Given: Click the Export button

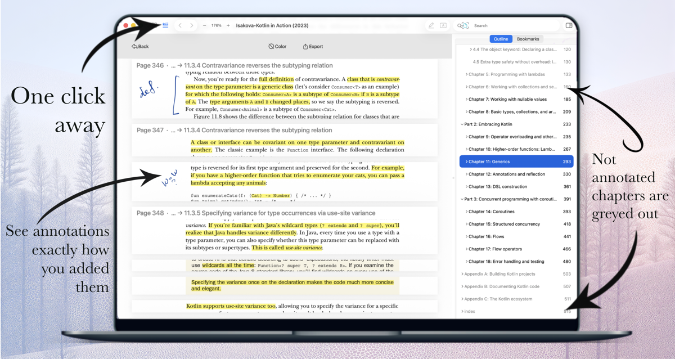Looking at the screenshot, I should [313, 47].
